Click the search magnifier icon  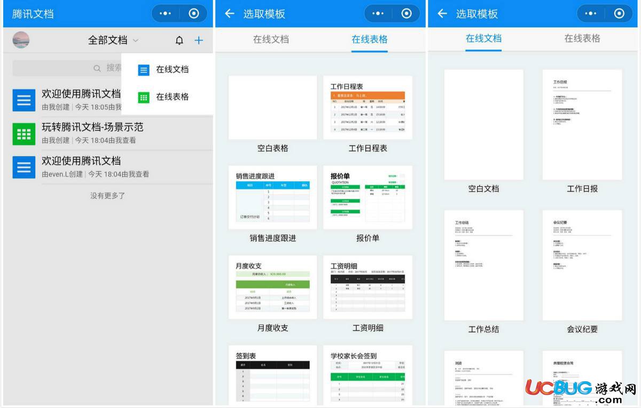click(97, 68)
